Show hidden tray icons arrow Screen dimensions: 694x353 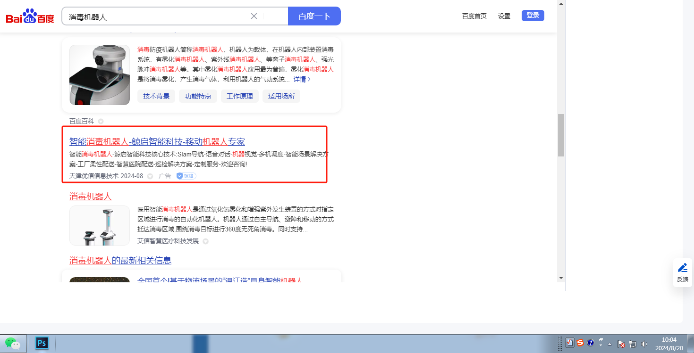(x=609, y=344)
